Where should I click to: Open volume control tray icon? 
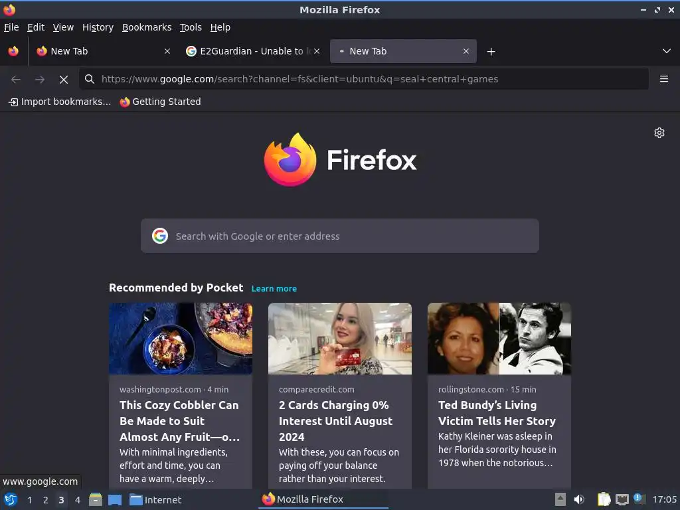pyautogui.click(x=579, y=499)
